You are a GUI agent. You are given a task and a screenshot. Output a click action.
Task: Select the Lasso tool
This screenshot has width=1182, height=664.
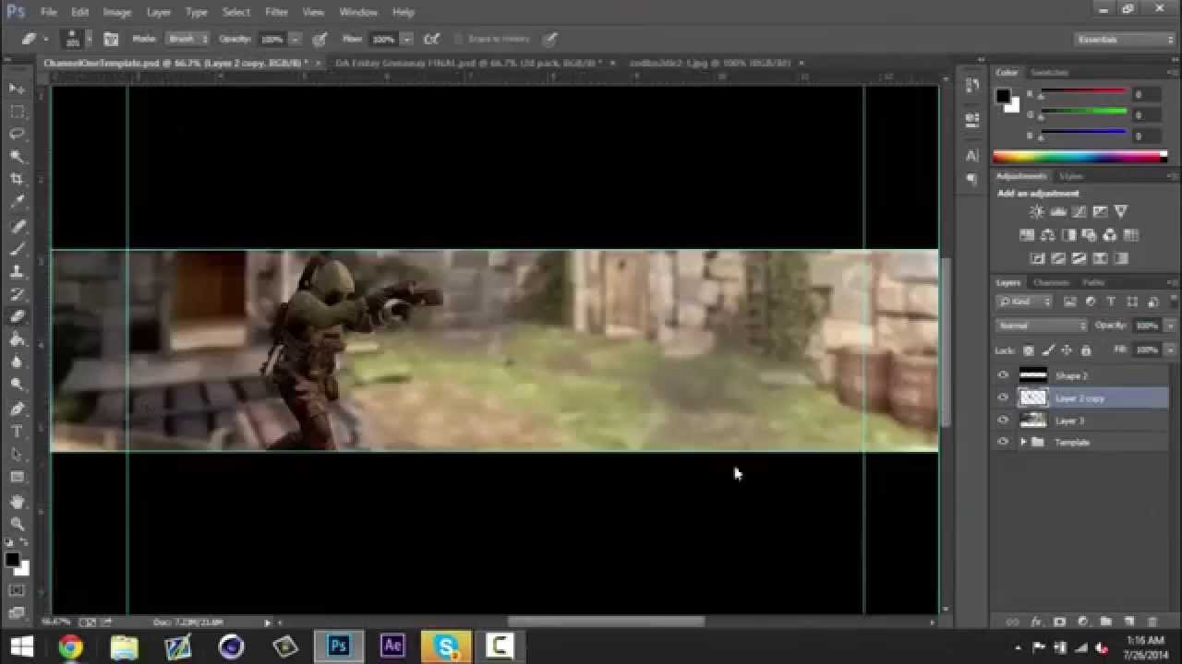17,135
